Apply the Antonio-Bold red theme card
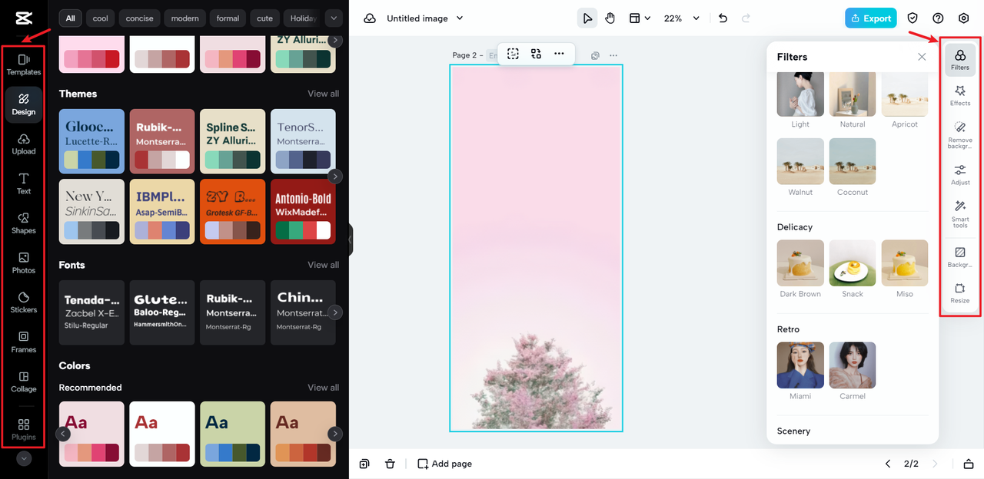984x479 pixels. pos(303,212)
